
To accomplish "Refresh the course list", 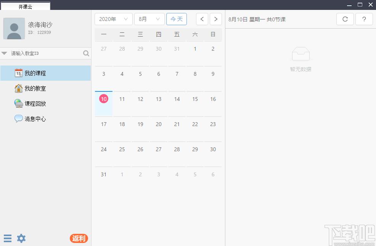I will (345, 19).
